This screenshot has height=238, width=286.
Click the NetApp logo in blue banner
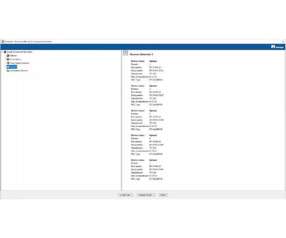277,47
